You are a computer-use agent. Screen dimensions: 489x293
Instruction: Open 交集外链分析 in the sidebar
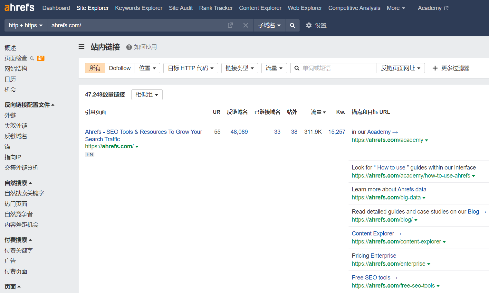[x=21, y=168]
